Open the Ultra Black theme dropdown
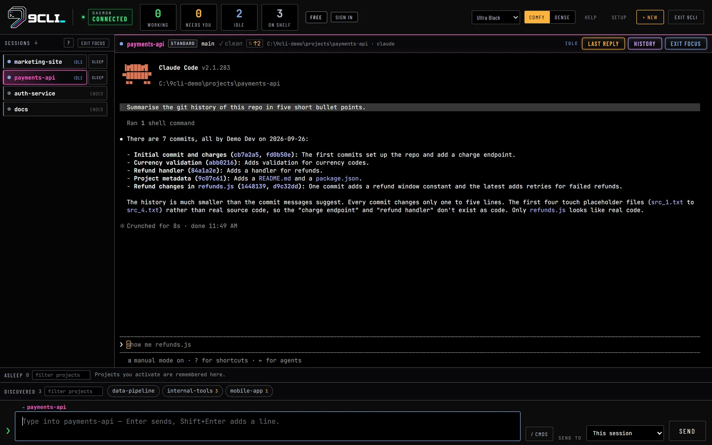This screenshot has width=712, height=445. point(496,17)
